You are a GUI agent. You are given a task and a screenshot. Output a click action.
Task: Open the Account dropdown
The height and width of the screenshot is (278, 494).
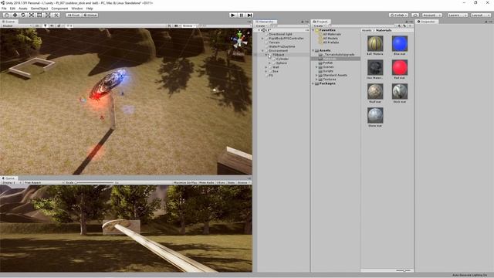(432, 15)
